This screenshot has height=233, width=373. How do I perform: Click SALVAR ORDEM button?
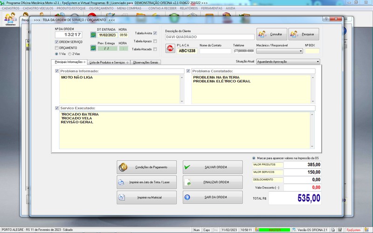[213, 167]
